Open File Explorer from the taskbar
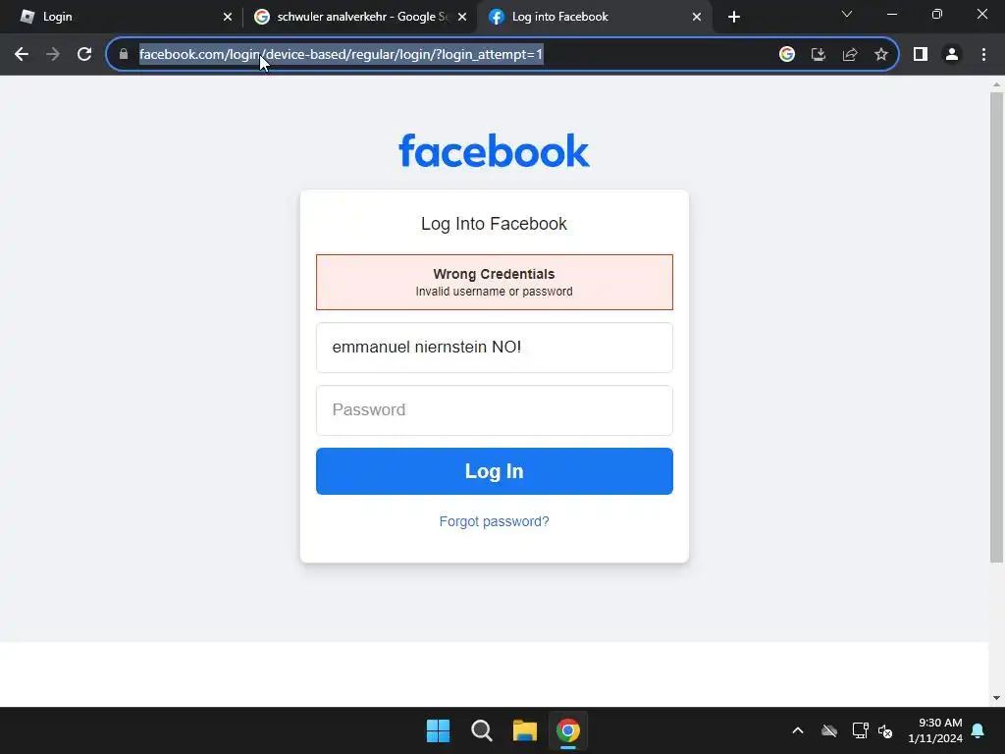This screenshot has width=1005, height=754. pyautogui.click(x=525, y=730)
